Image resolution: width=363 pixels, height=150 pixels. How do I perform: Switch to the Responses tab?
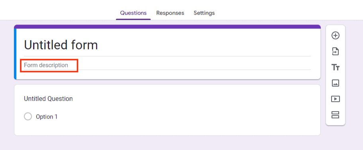170,13
